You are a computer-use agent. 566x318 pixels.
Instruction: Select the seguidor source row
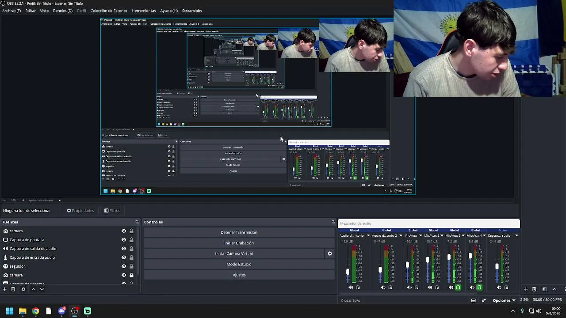pyautogui.click(x=69, y=266)
